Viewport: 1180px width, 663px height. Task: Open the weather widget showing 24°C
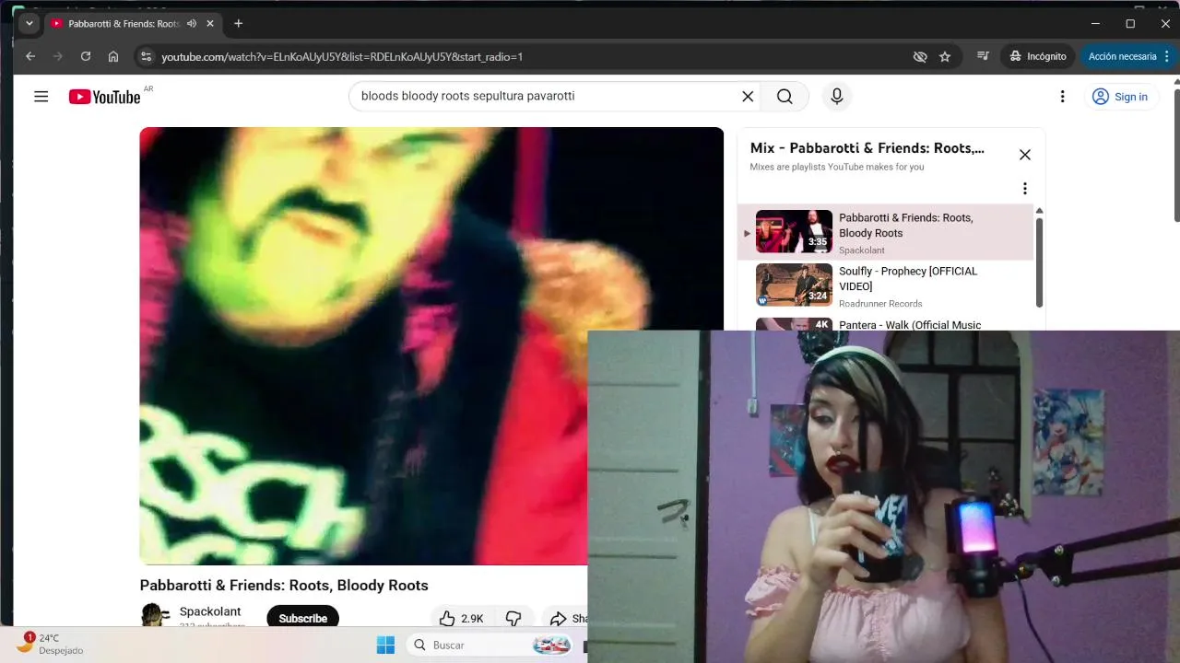(51, 644)
